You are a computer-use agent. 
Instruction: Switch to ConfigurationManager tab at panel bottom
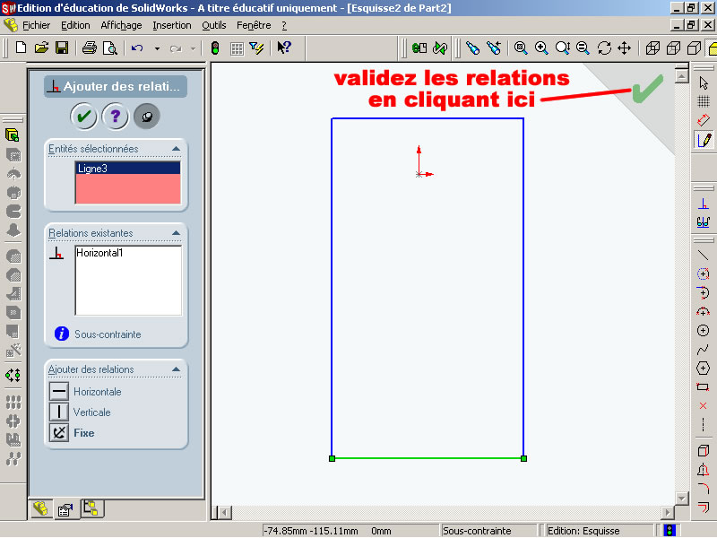pos(91,508)
